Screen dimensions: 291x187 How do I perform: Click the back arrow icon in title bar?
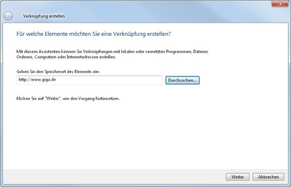pos(8,16)
